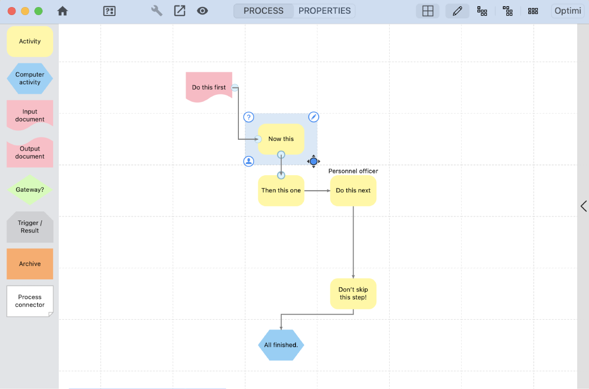
Task: Switch to the PROCESS tab
Action: (x=263, y=11)
